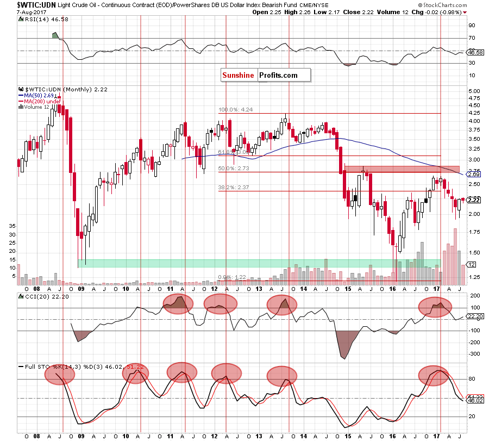Click the 46.02 stochastic value tag
The height and width of the screenshot is (441, 489).
476,400
